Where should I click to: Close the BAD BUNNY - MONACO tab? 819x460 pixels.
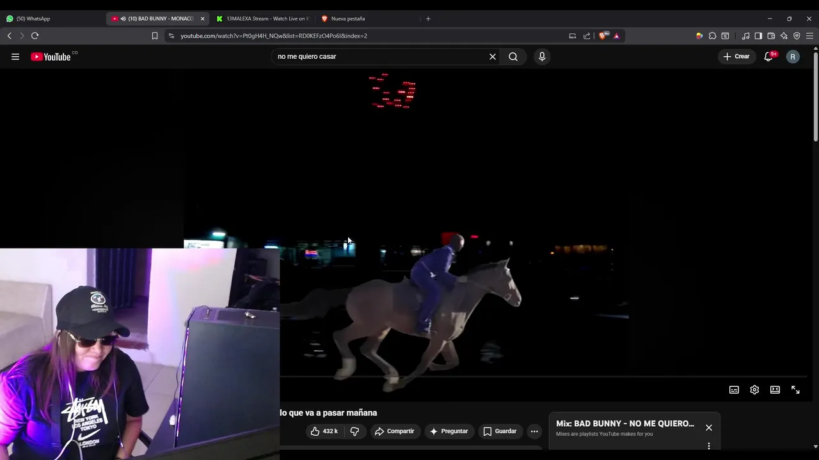202,19
